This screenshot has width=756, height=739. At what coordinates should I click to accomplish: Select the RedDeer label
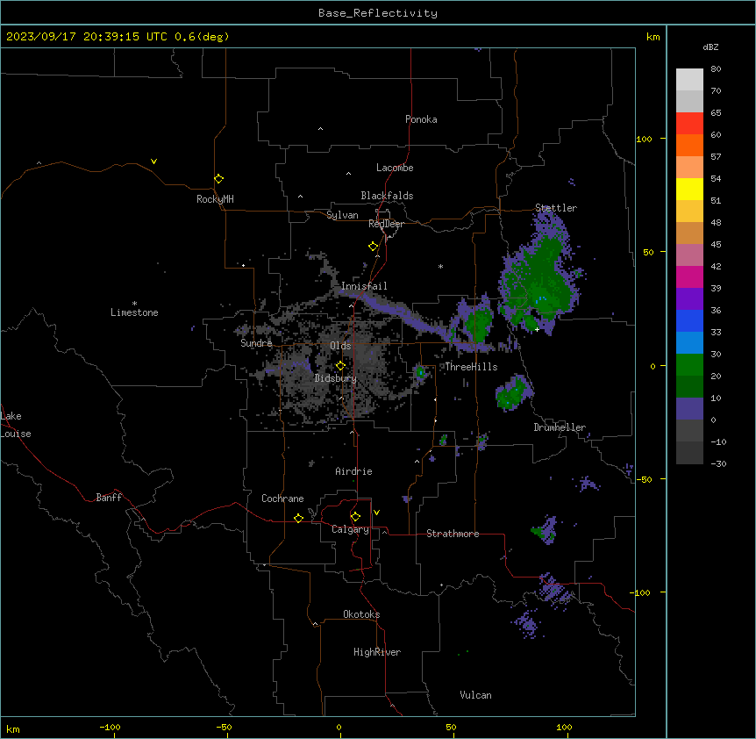[x=386, y=224]
